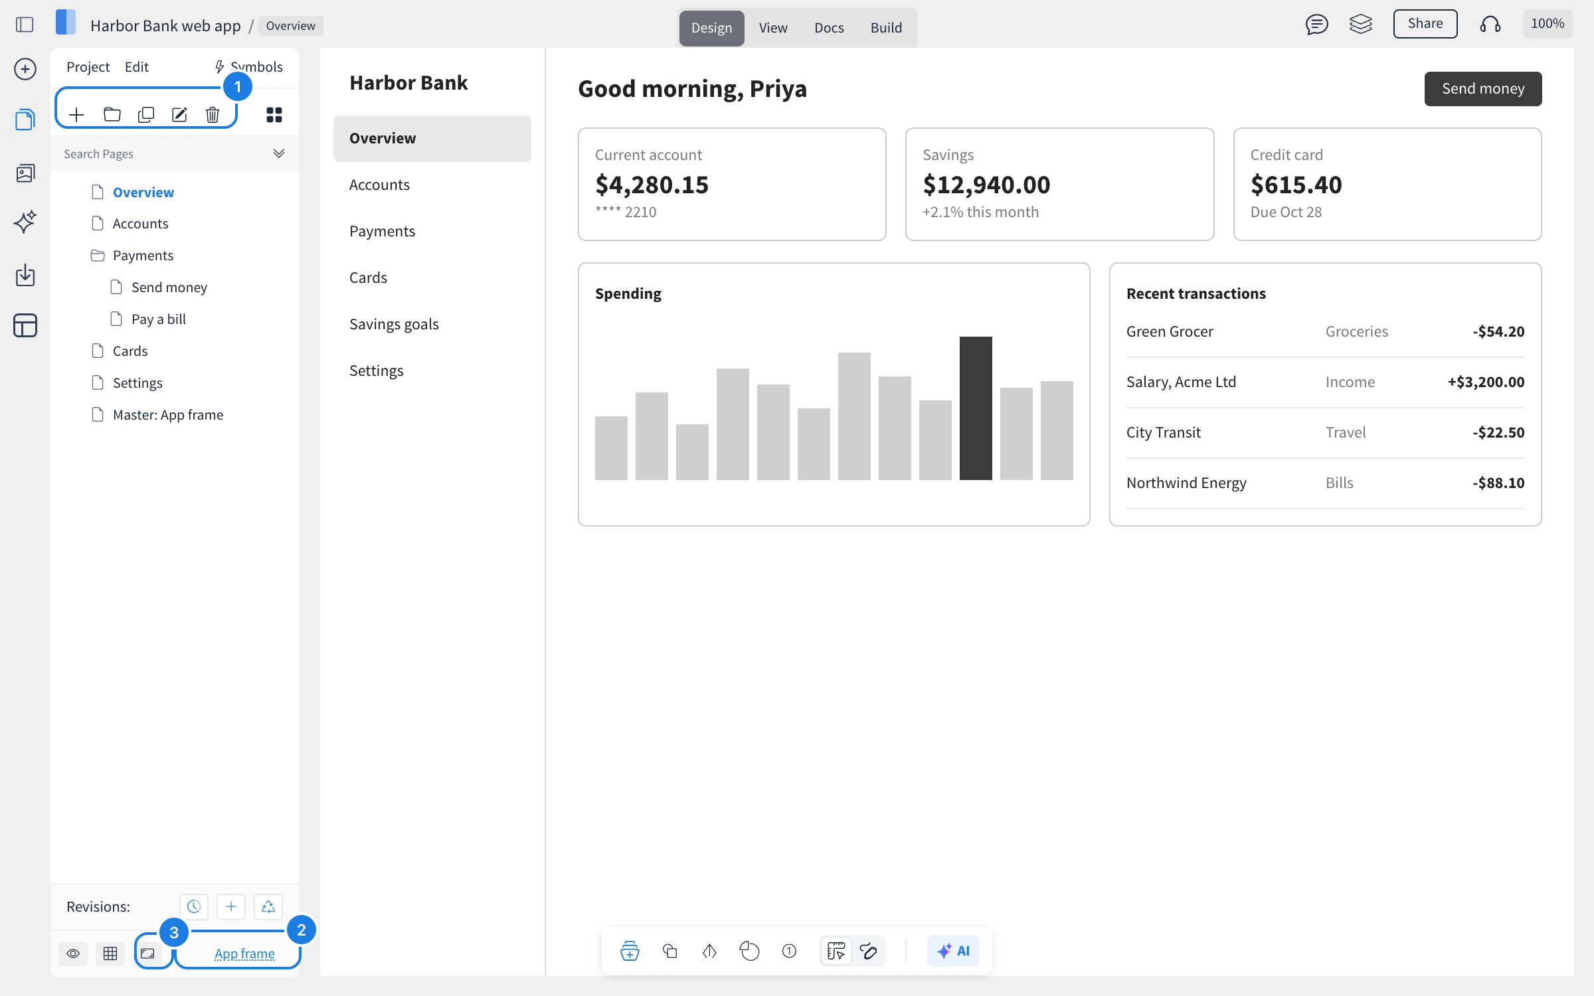
Task: Switch to the Build tab
Action: click(x=886, y=28)
